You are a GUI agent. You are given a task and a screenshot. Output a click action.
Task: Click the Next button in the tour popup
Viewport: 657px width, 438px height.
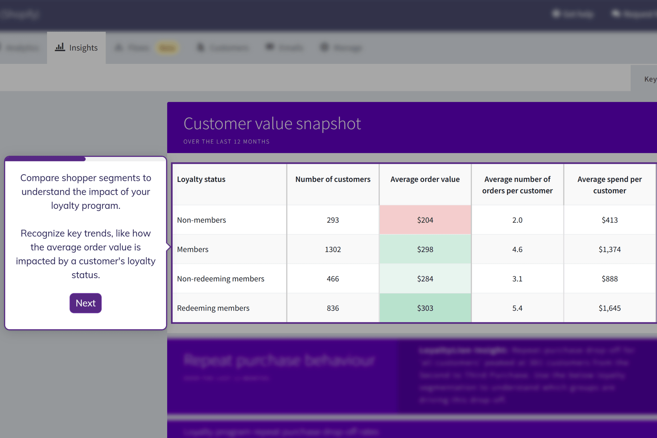tap(85, 303)
